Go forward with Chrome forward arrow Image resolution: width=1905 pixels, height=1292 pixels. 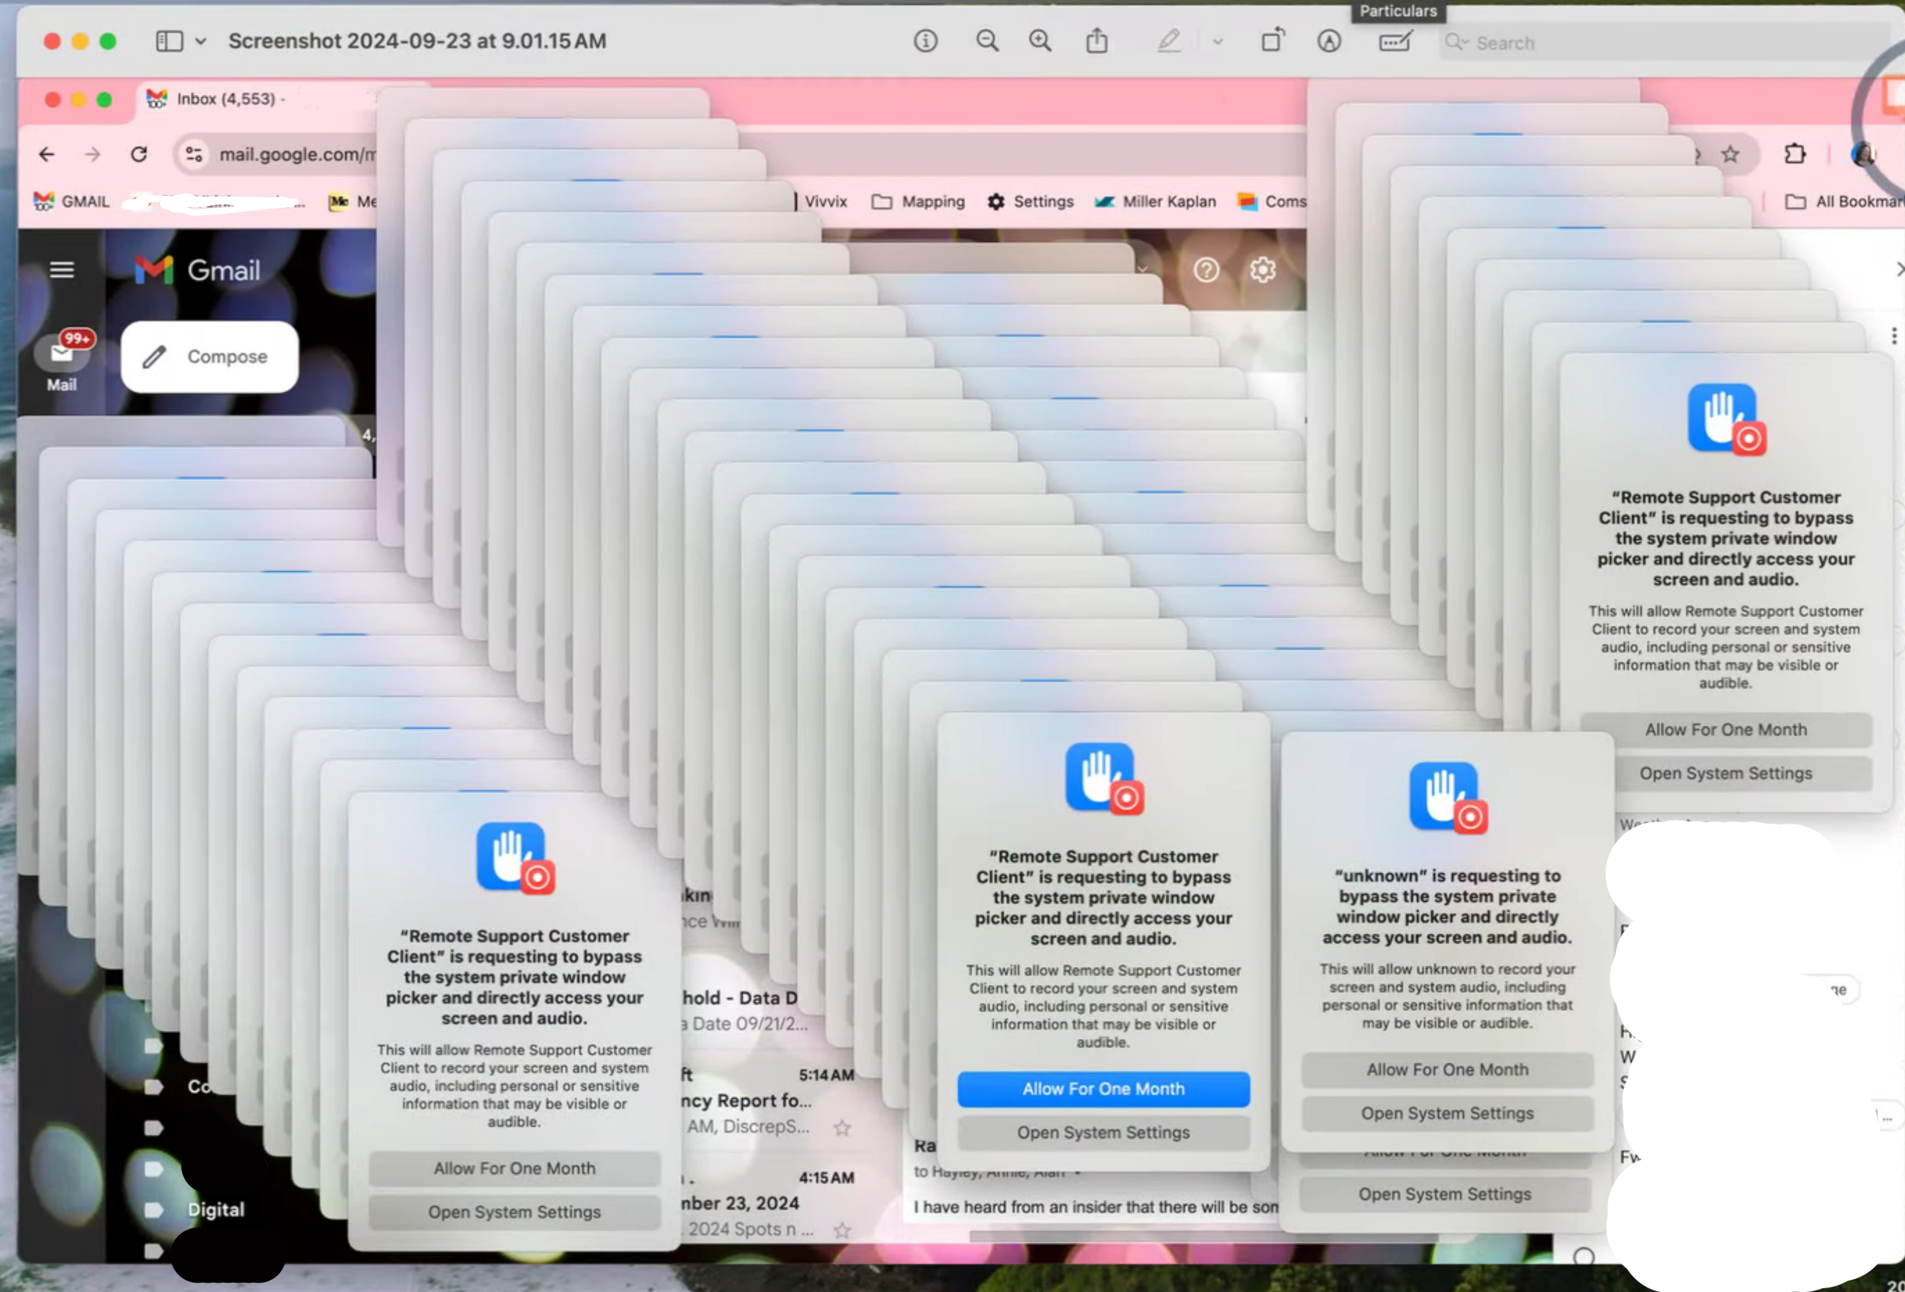coord(93,154)
